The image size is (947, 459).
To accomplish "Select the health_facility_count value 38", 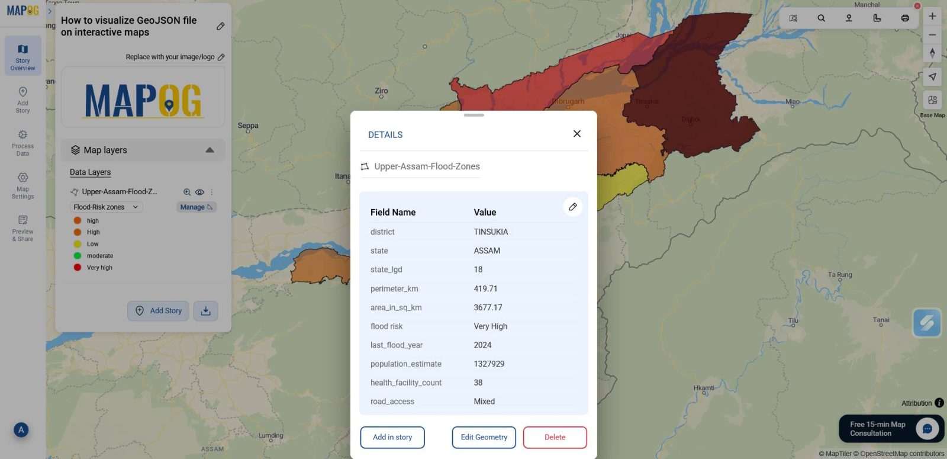I will coord(478,383).
